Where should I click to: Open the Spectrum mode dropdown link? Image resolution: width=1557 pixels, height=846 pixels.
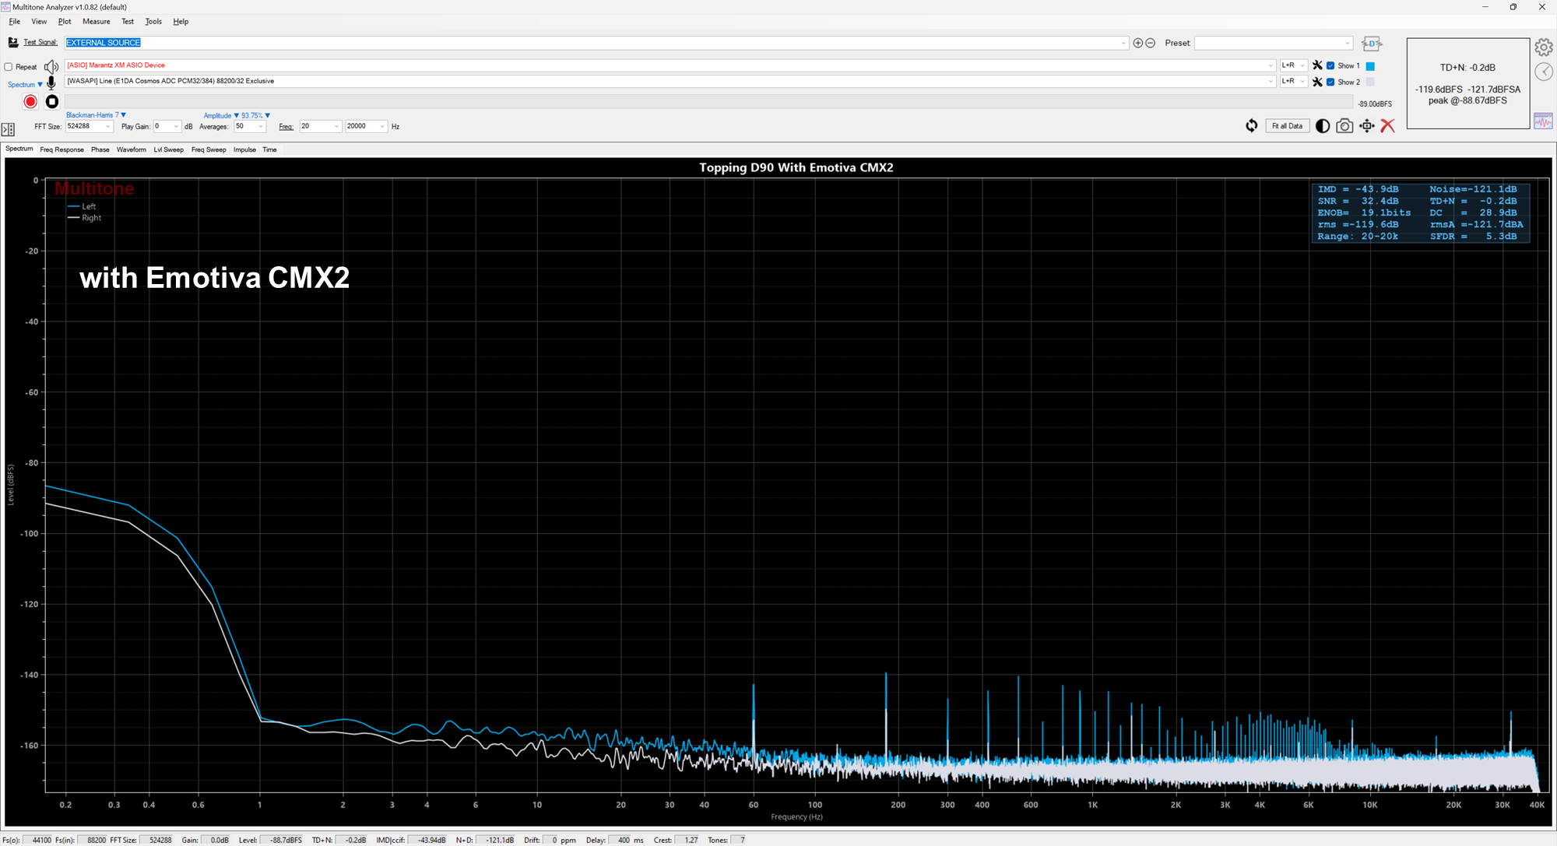click(x=25, y=85)
